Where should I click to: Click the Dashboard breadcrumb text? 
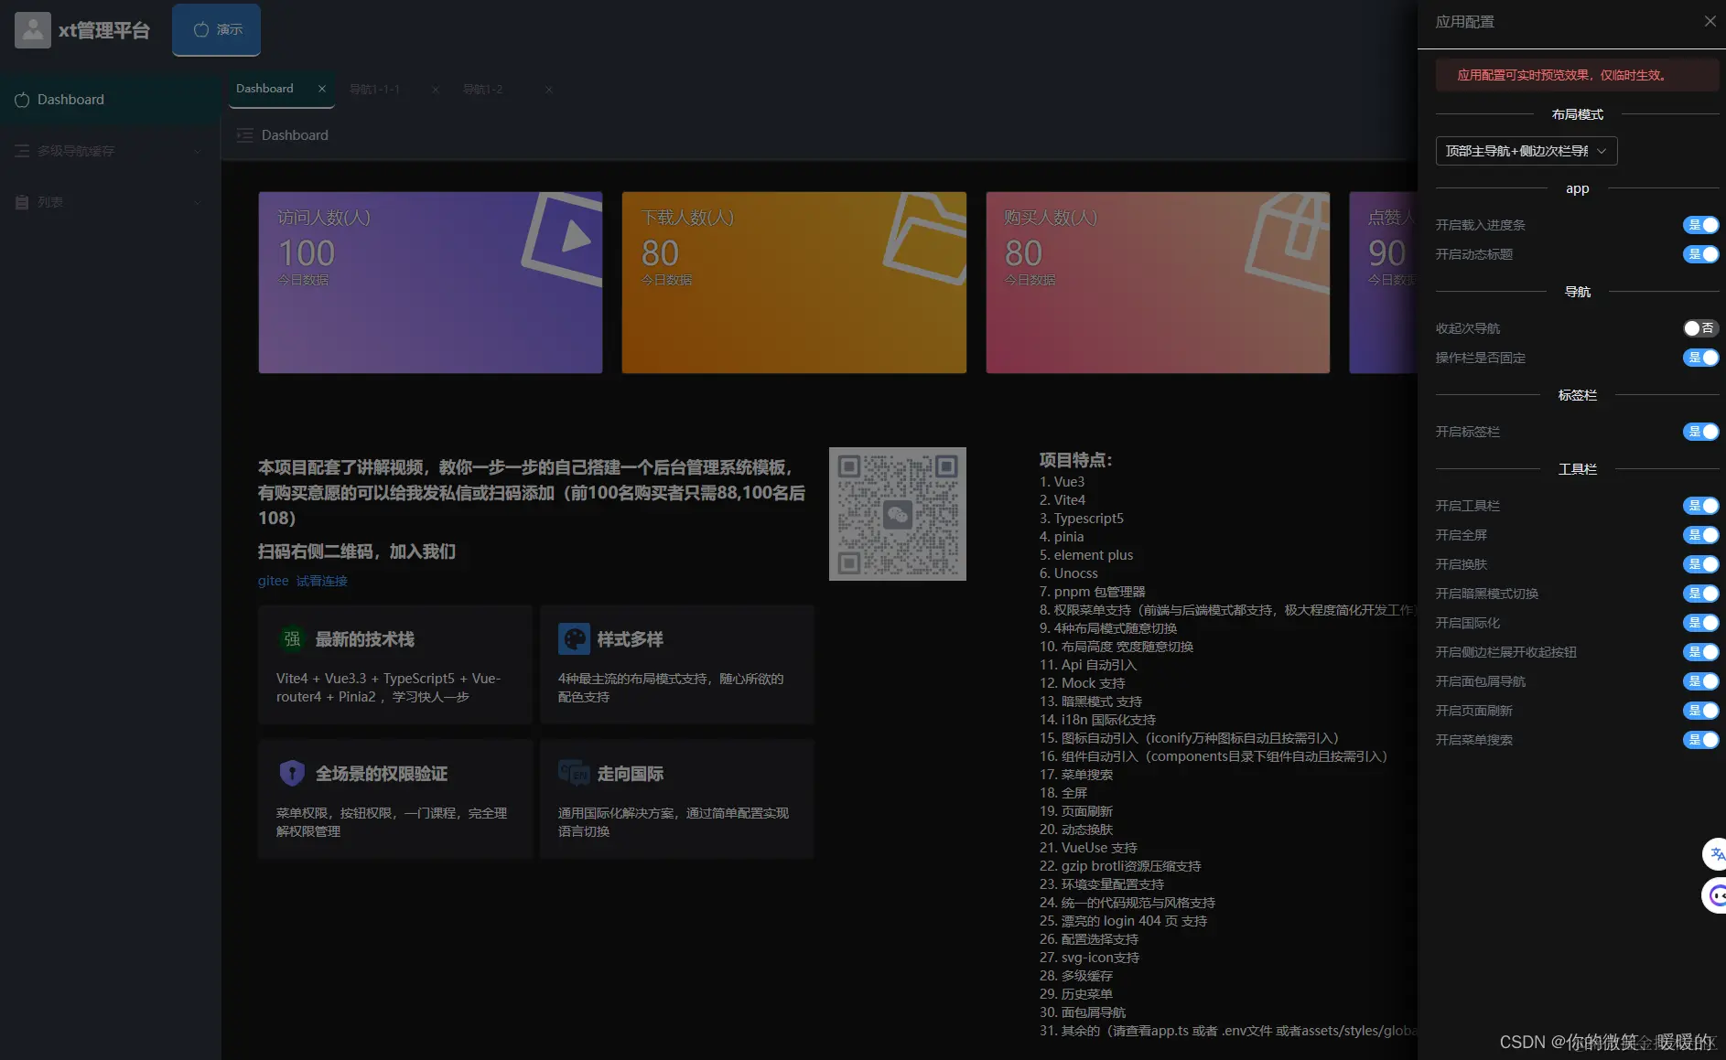coord(295,135)
